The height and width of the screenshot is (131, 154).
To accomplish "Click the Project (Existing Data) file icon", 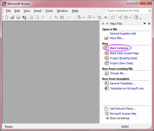I will [x=106, y=58].
